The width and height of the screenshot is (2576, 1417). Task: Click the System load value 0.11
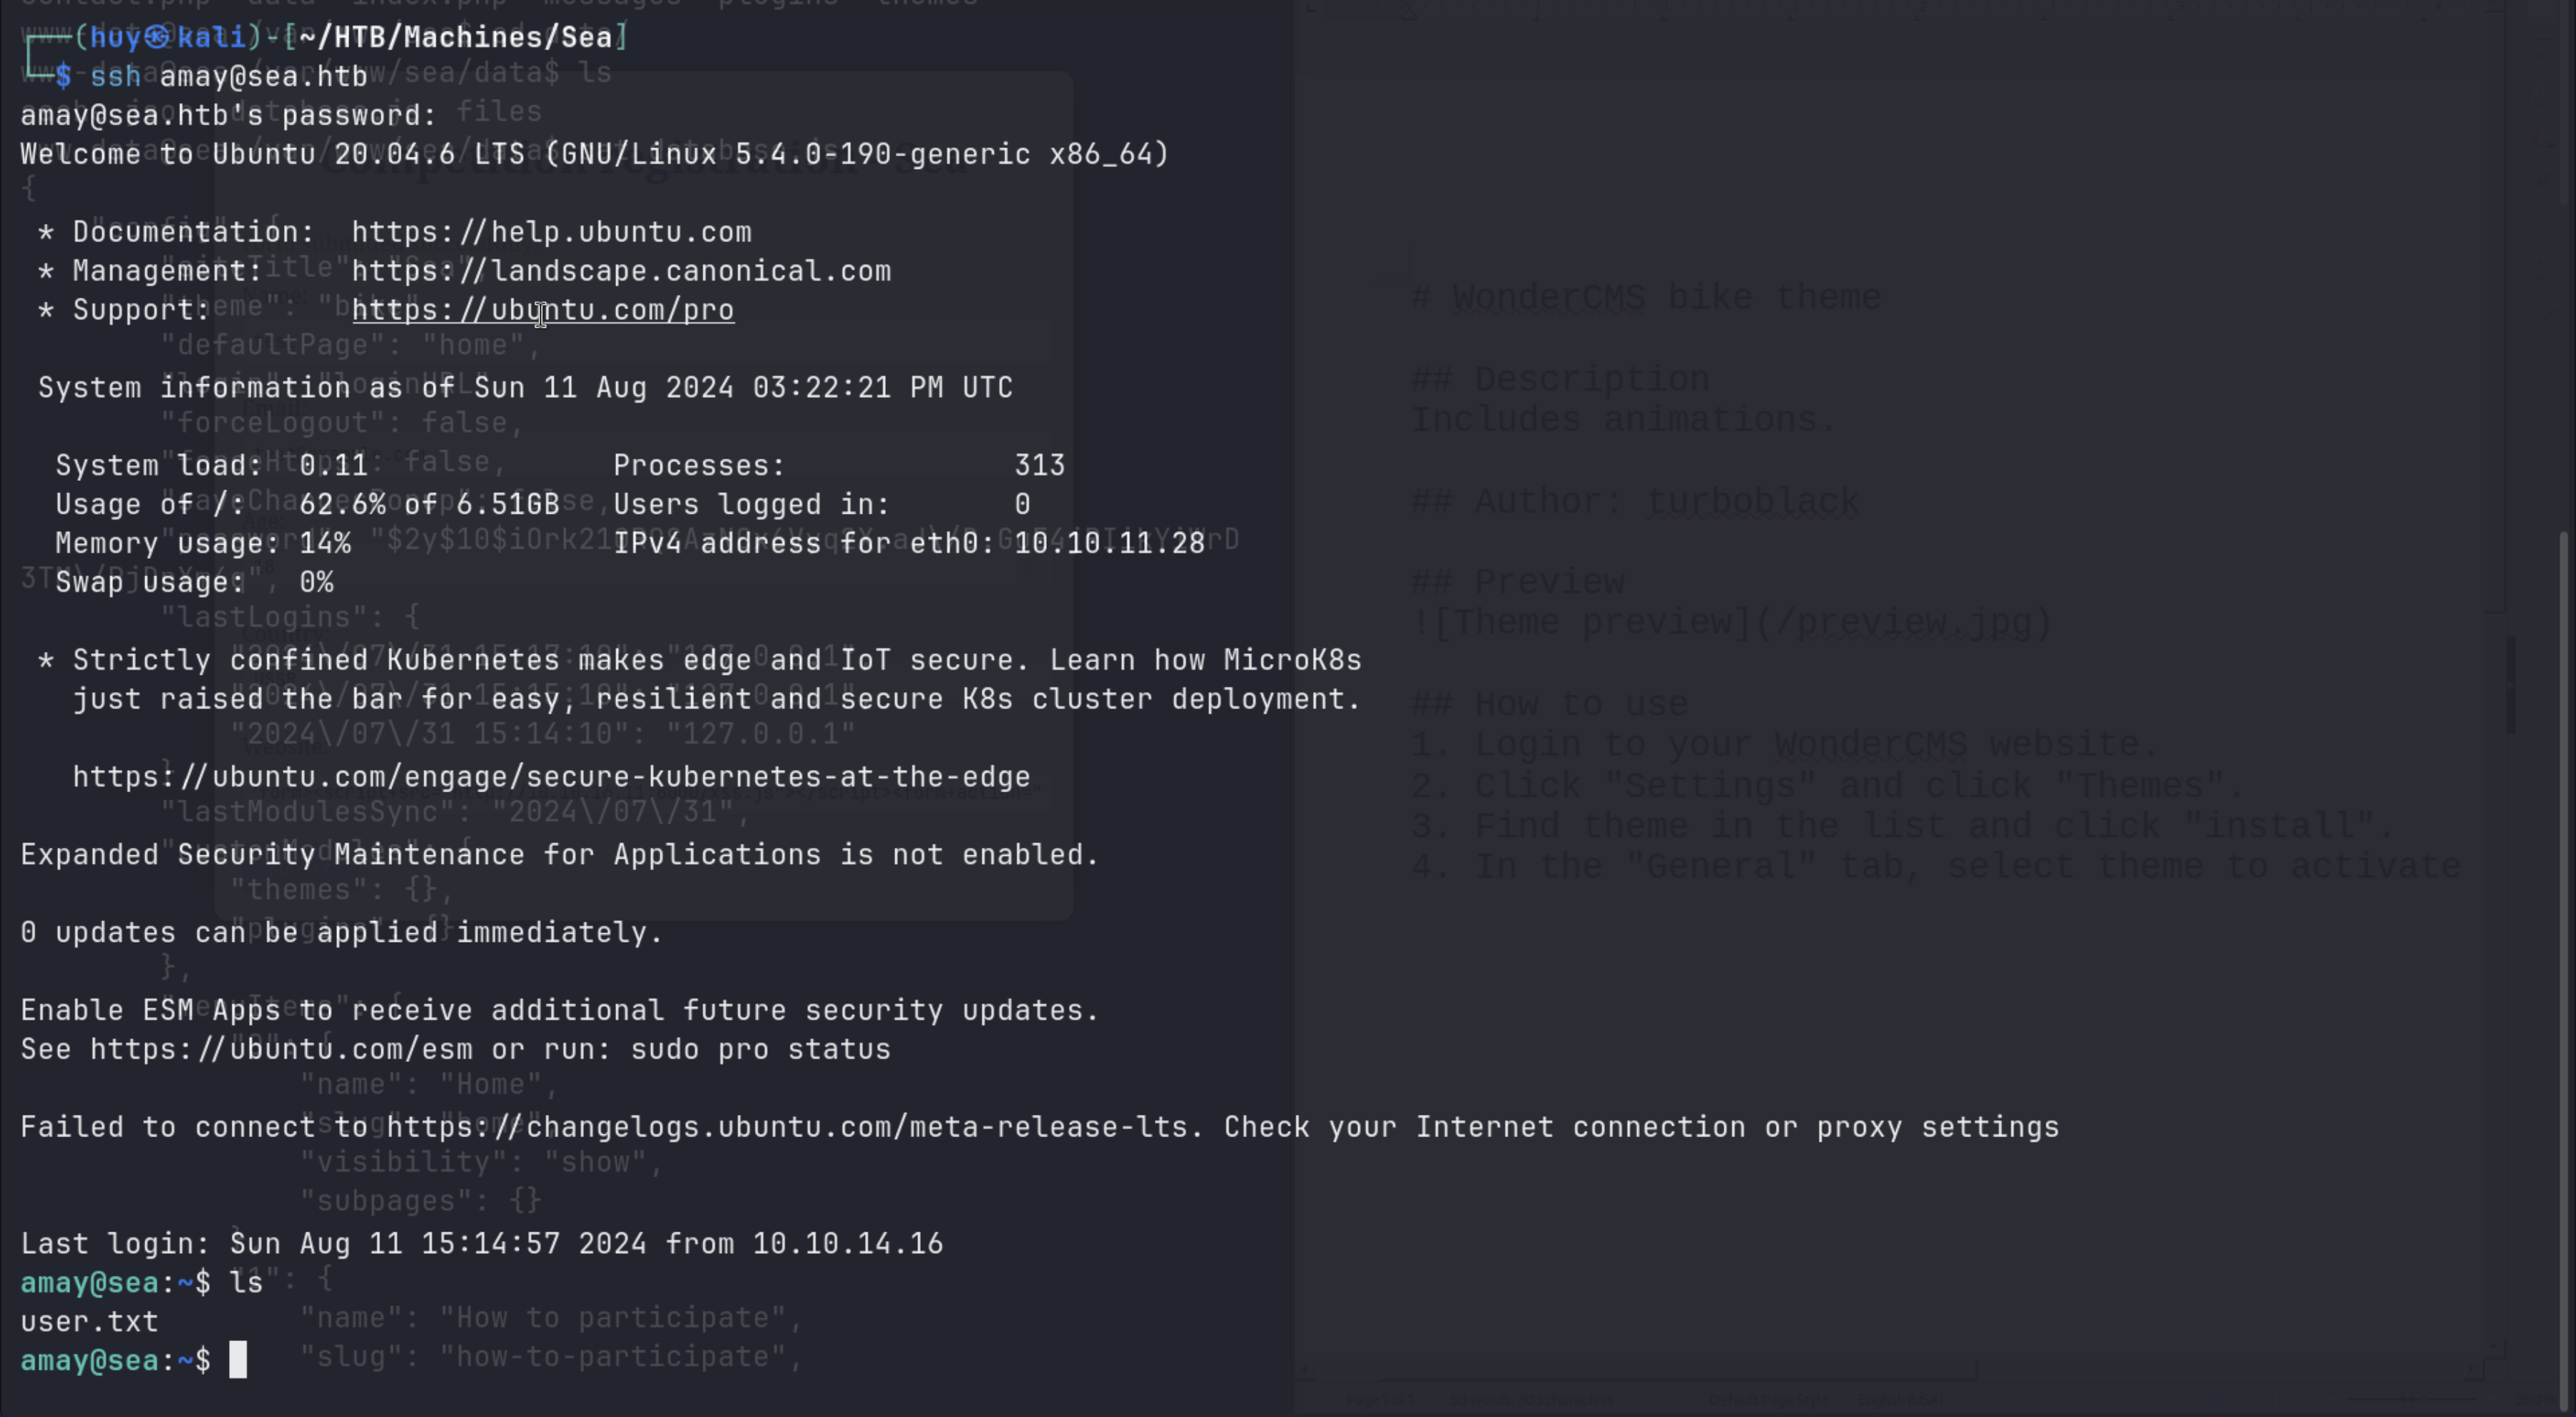333,465
